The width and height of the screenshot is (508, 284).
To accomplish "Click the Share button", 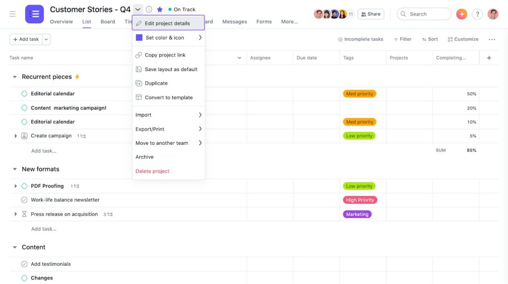I will coord(371,14).
